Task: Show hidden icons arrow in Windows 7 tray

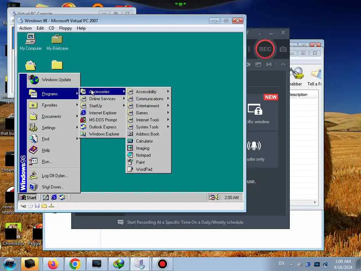Action: click(x=292, y=264)
